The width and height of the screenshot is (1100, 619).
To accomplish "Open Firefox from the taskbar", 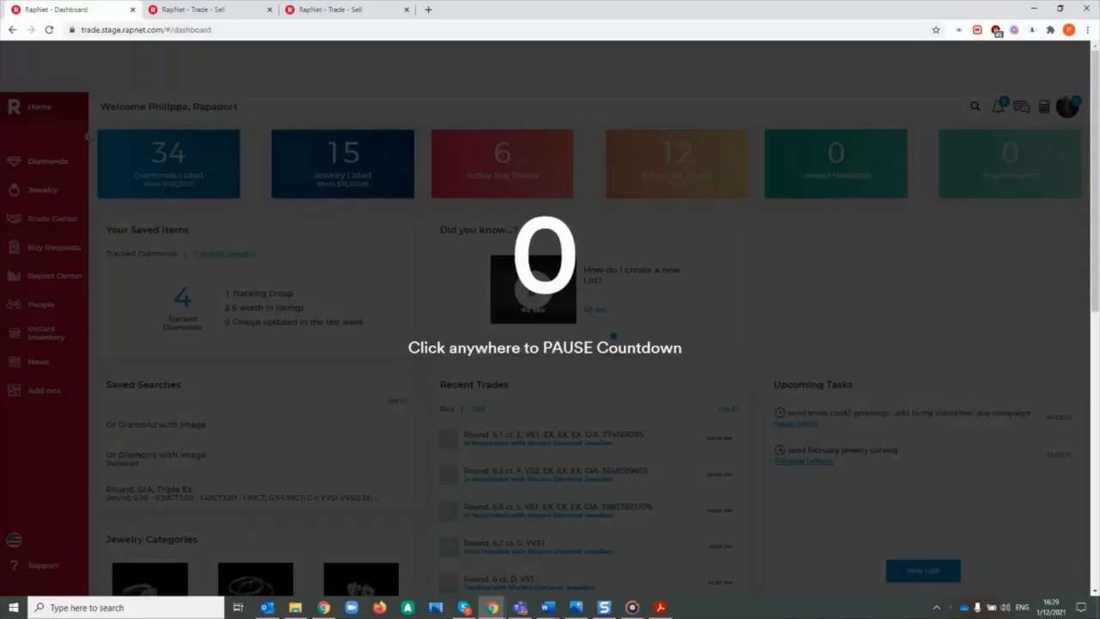I will coord(380,608).
